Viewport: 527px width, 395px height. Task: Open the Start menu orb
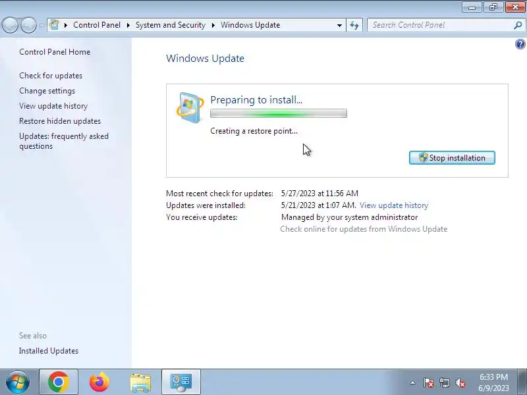pos(18,382)
